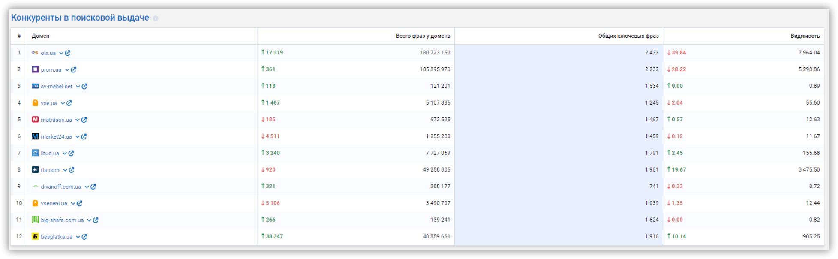Expand the dropdown chevron beside matrason.ua
838x259 pixels.
(78, 120)
